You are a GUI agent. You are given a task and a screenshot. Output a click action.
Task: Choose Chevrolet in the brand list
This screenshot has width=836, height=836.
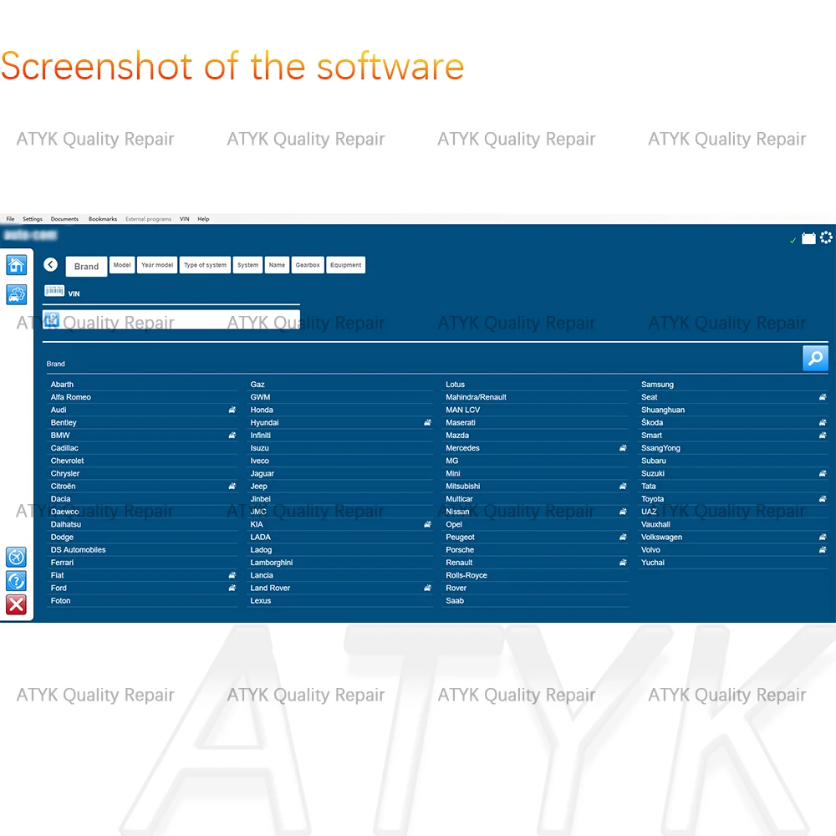(x=142, y=461)
